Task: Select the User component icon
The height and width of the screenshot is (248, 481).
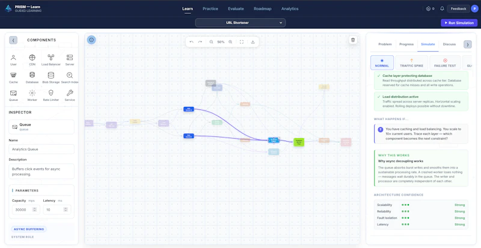Action: [x=13, y=60]
